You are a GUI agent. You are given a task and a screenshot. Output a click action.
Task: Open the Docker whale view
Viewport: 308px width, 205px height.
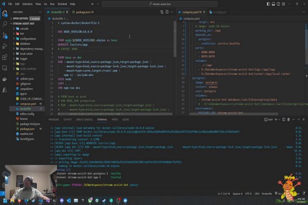(5, 79)
